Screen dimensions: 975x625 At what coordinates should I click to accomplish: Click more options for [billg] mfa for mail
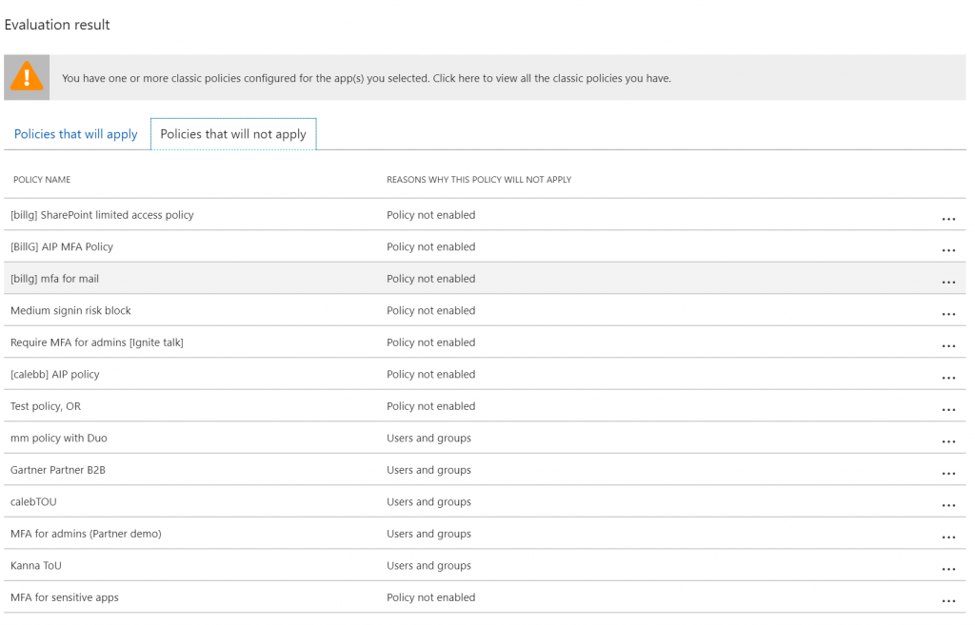pos(947,283)
